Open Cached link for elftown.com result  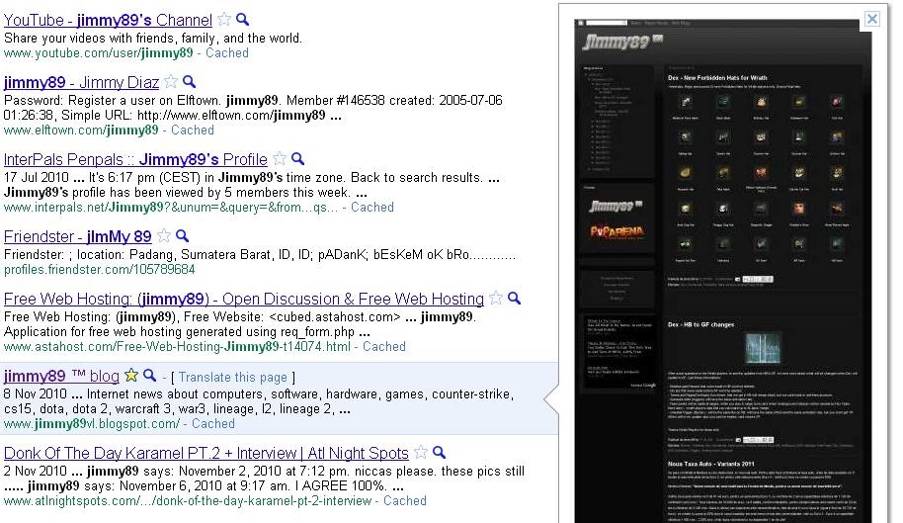coord(193,131)
